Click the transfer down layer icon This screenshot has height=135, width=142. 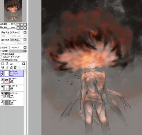pyautogui.click(x=3, y=67)
